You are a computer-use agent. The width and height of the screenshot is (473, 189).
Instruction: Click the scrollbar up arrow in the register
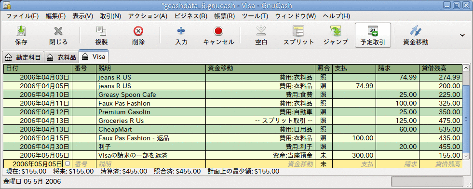tap(466, 68)
